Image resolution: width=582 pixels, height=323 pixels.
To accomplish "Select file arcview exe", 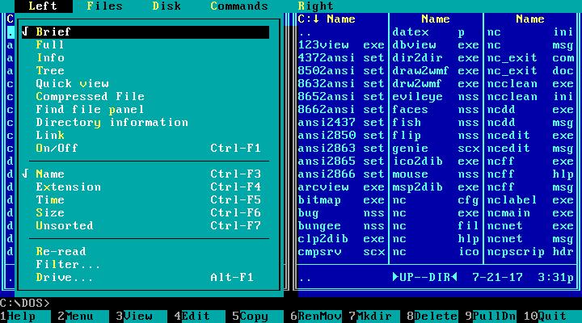I will (x=342, y=187).
